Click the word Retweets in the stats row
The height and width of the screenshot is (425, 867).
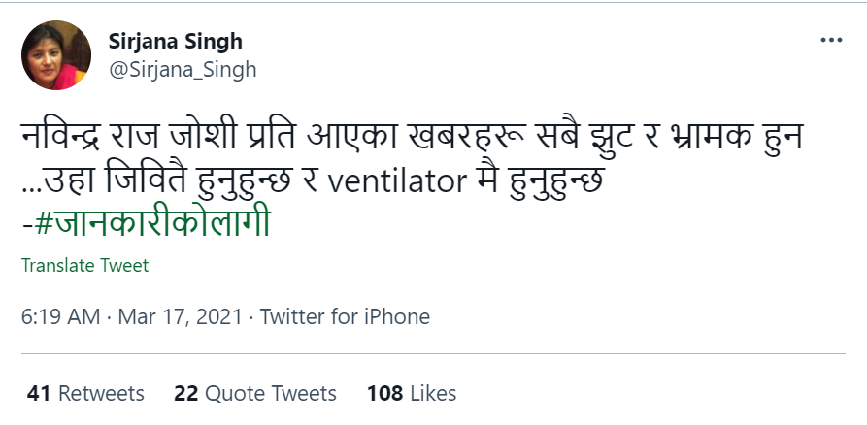tap(101, 393)
